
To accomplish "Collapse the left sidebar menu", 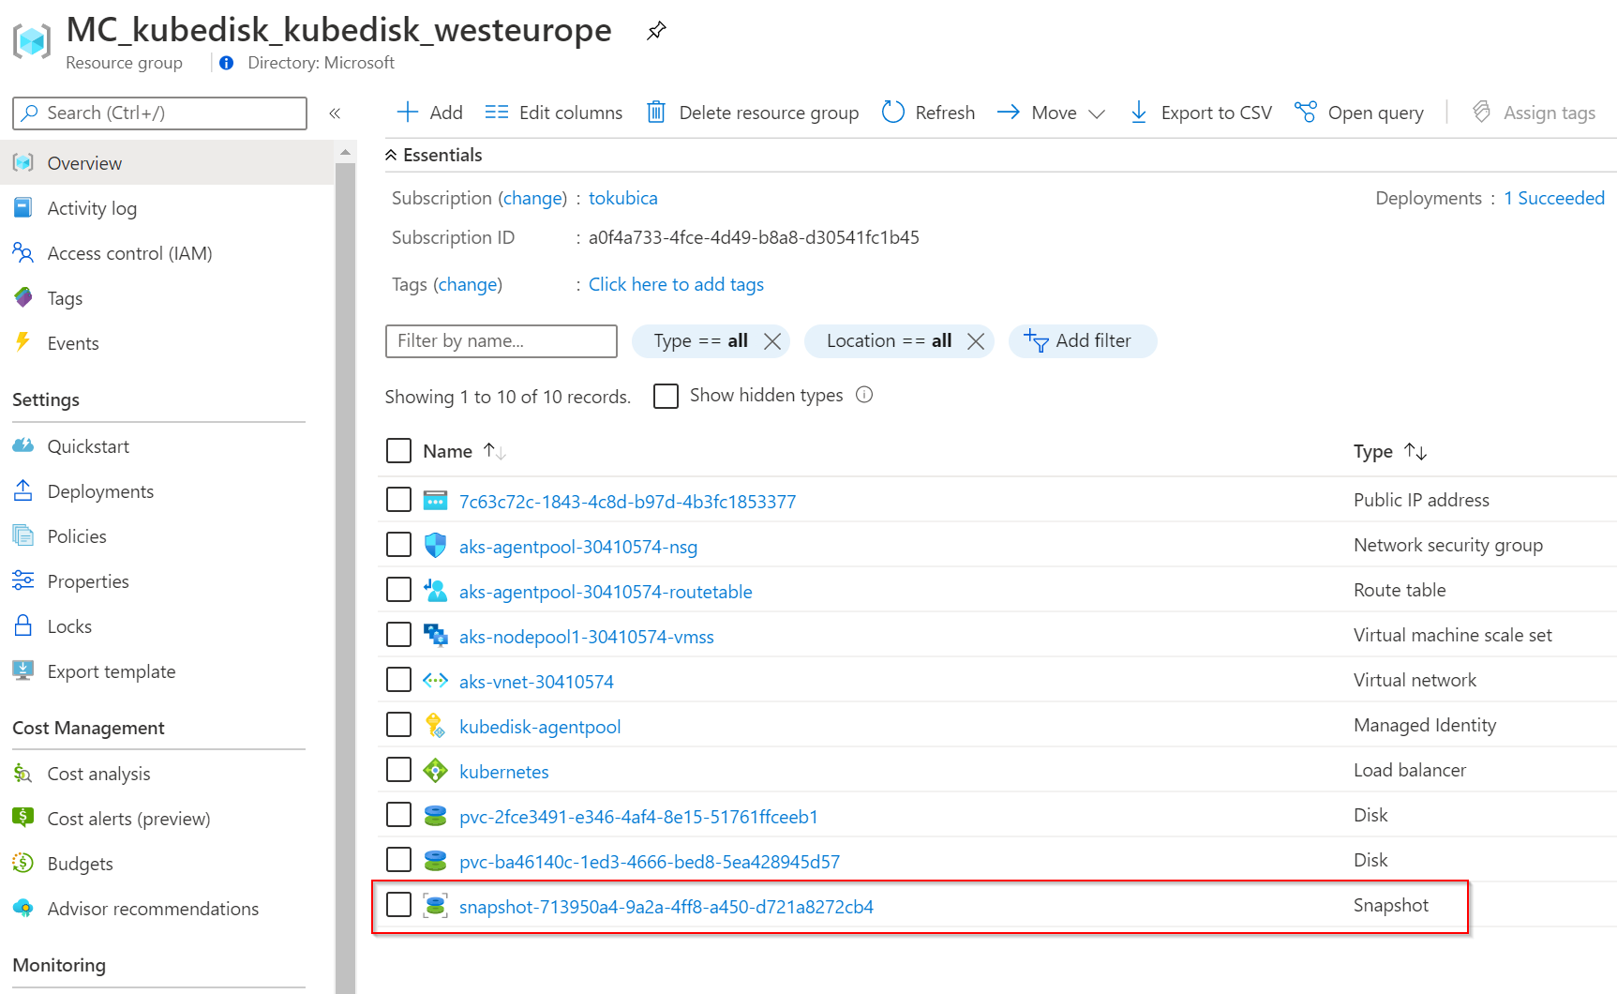I will tap(335, 113).
